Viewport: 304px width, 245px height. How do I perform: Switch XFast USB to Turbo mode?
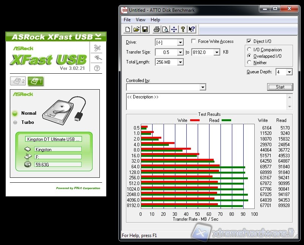(x=15, y=122)
